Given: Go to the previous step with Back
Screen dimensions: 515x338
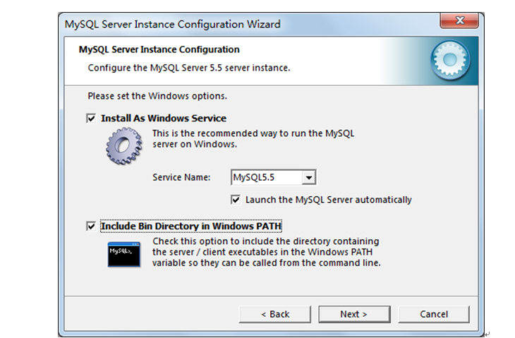Looking at the screenshot, I should coord(275,314).
